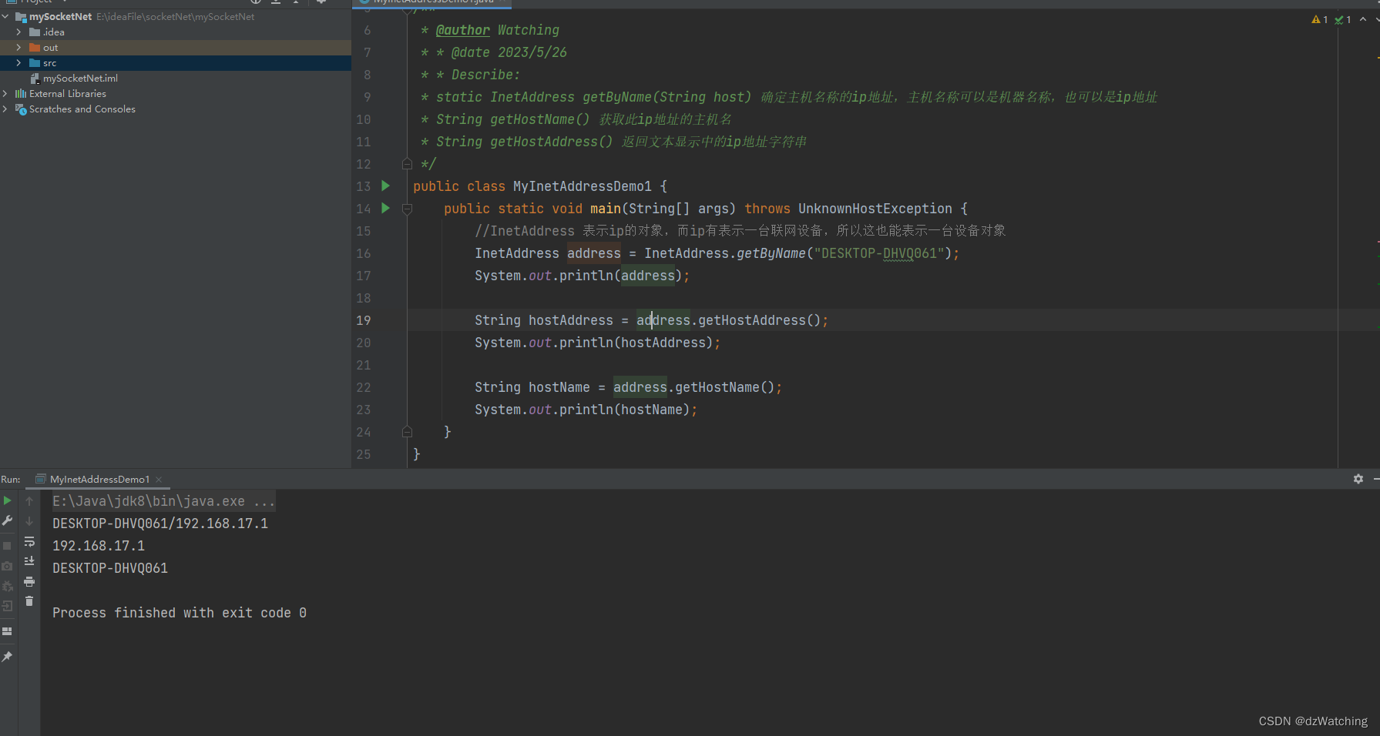Toggle scroll to end of console

pos(29,561)
